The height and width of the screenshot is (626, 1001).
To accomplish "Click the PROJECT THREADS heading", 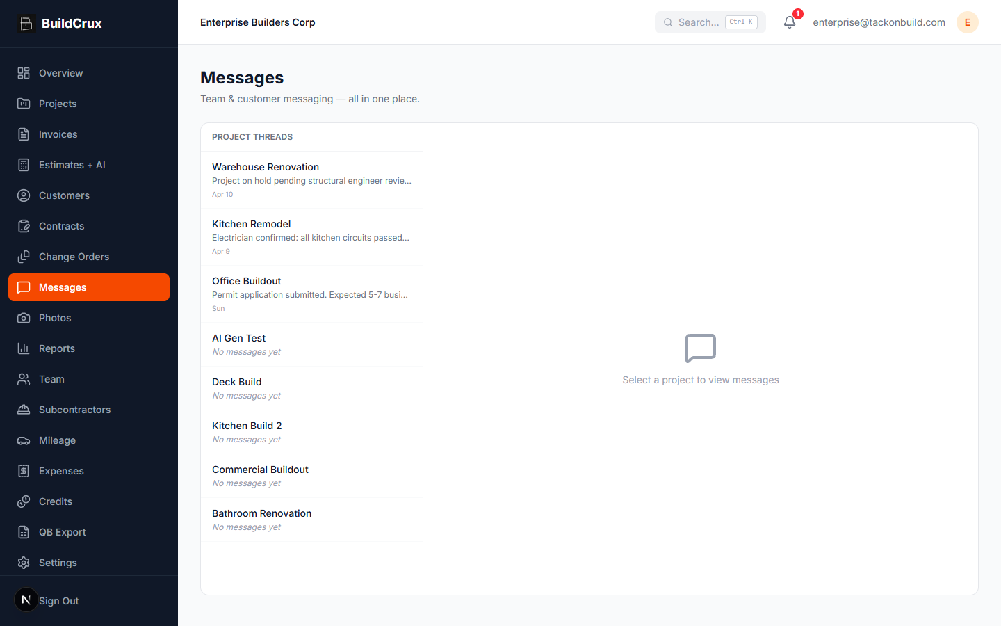I will point(252,137).
